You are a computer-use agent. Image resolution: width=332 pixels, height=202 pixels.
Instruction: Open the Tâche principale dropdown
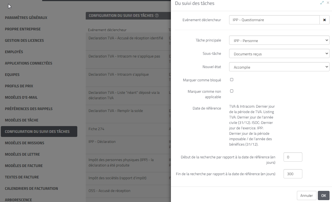click(279, 40)
